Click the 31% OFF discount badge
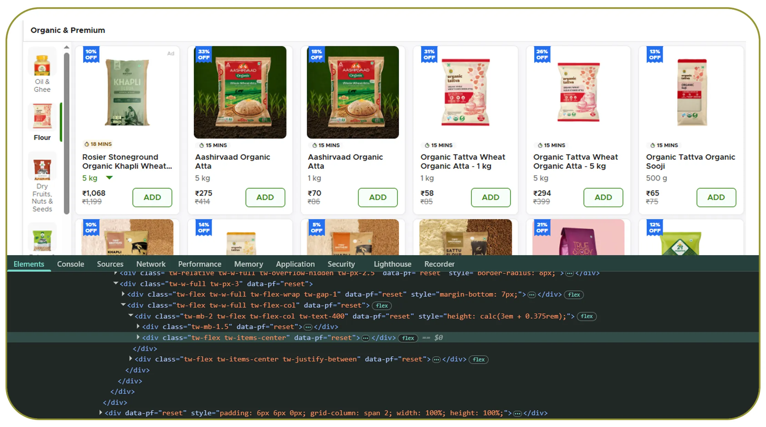 click(x=429, y=54)
